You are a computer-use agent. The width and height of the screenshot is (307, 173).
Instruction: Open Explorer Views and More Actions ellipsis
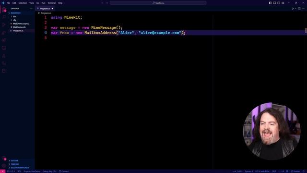coord(31,9)
